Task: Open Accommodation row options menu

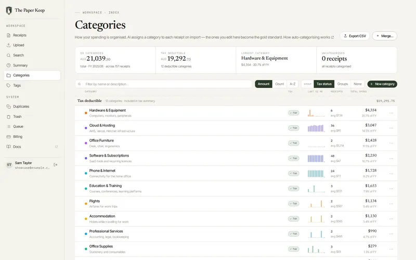Action: [x=391, y=219]
